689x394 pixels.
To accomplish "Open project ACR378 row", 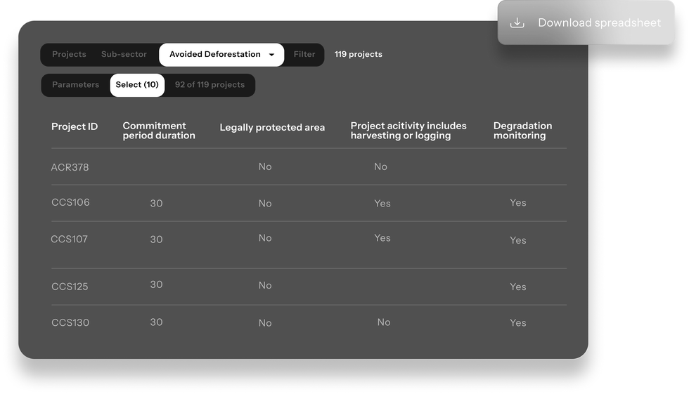I will [x=309, y=166].
